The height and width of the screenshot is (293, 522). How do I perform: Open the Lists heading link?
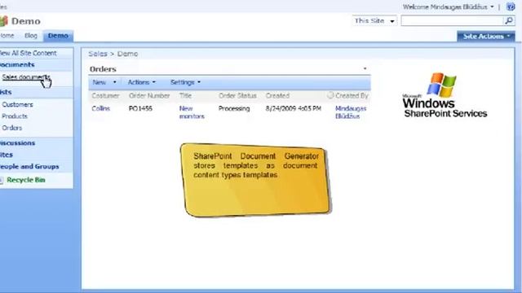6,92
